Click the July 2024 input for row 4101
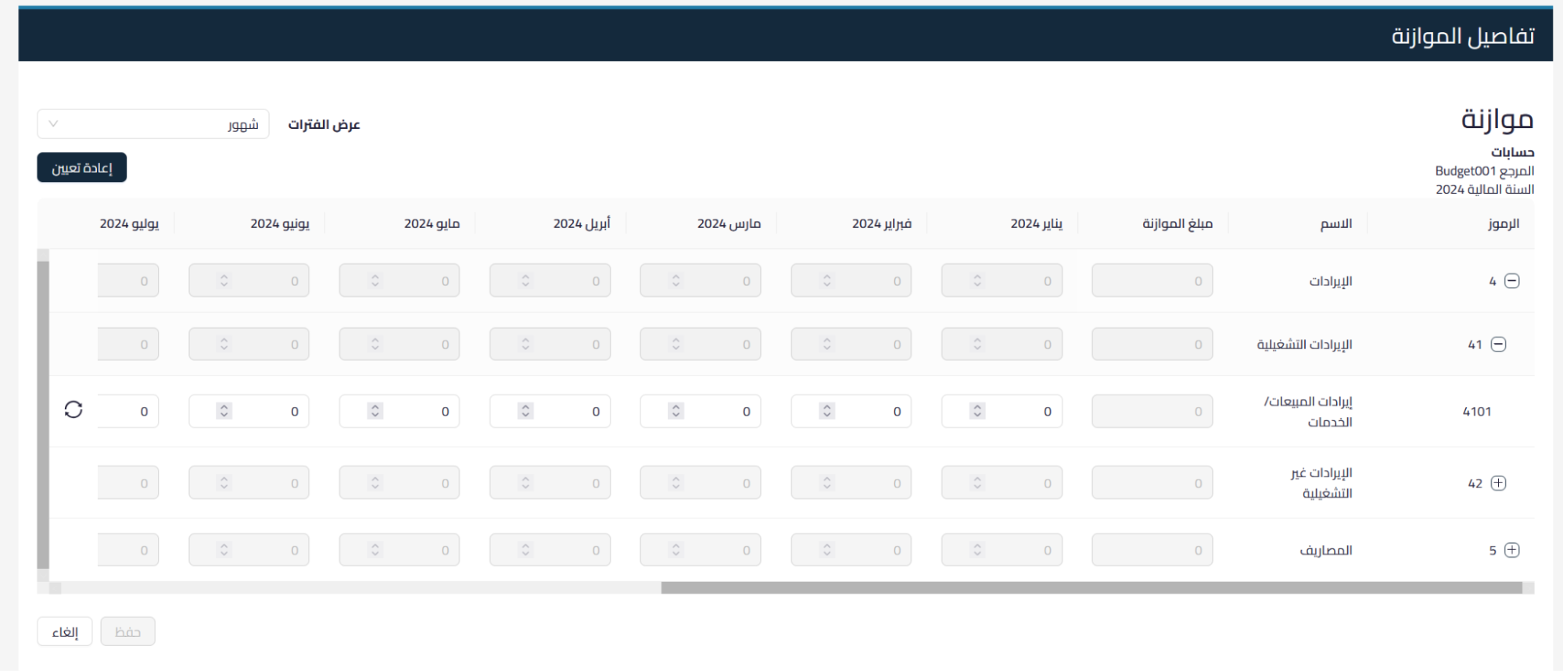 click(129, 412)
